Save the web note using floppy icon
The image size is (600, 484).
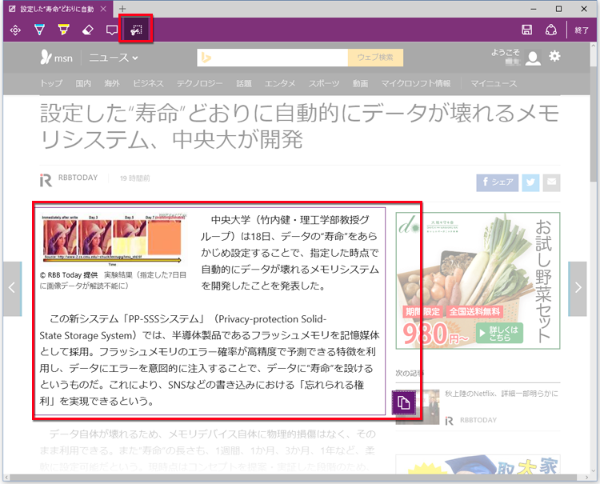pos(526,30)
